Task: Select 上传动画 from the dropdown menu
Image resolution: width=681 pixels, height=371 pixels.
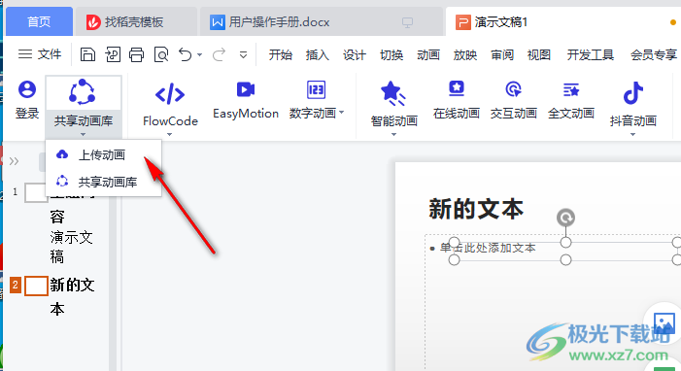Action: click(103, 154)
